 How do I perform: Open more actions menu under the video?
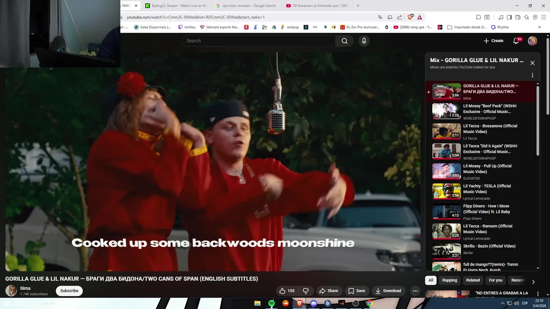pyautogui.click(x=415, y=291)
